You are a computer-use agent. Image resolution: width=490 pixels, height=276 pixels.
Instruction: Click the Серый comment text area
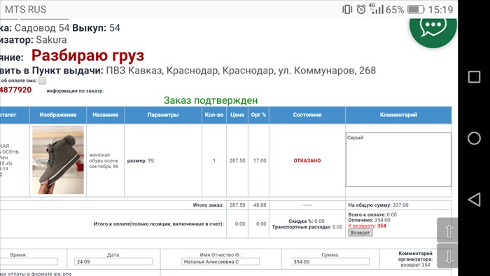click(x=398, y=160)
